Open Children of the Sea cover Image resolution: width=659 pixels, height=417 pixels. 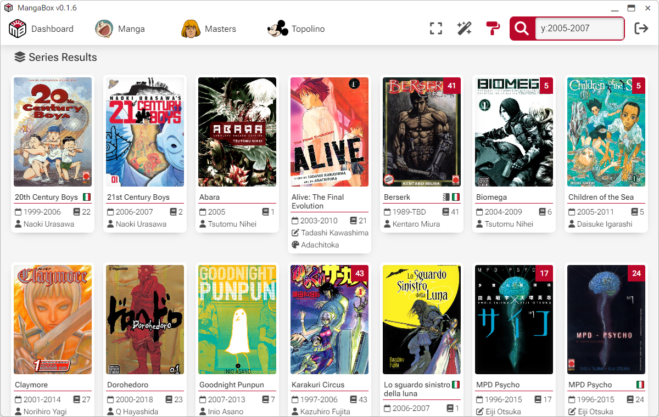pyautogui.click(x=606, y=132)
